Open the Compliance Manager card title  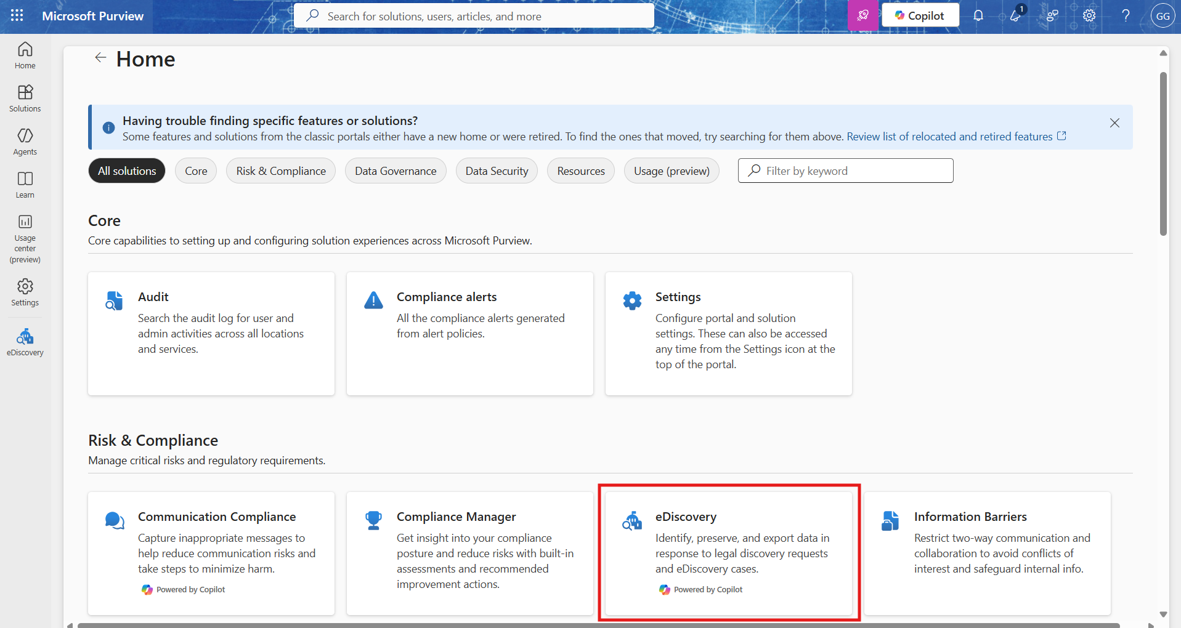[x=456, y=517]
